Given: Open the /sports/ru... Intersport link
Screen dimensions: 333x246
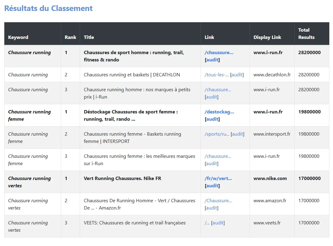Looking at the screenshot, I should 217,134.
